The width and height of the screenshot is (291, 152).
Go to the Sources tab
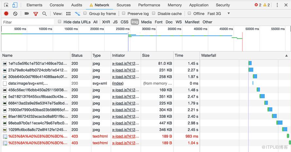tap(124, 5)
